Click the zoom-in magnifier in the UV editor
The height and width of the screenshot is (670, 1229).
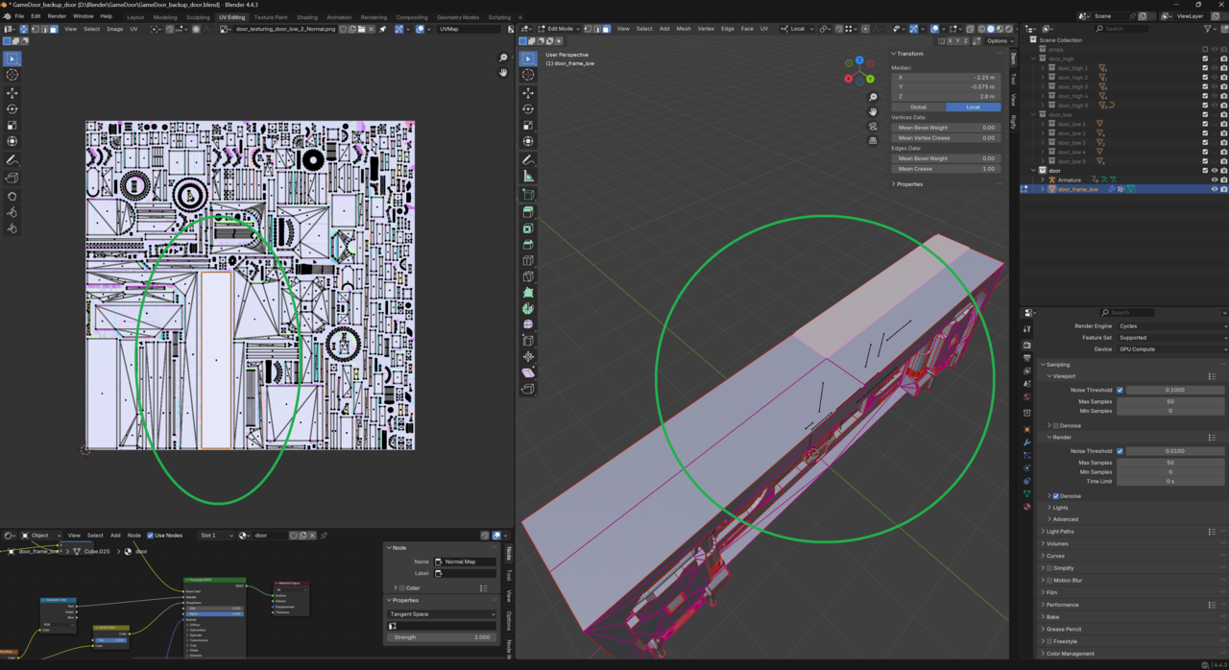pyautogui.click(x=503, y=58)
